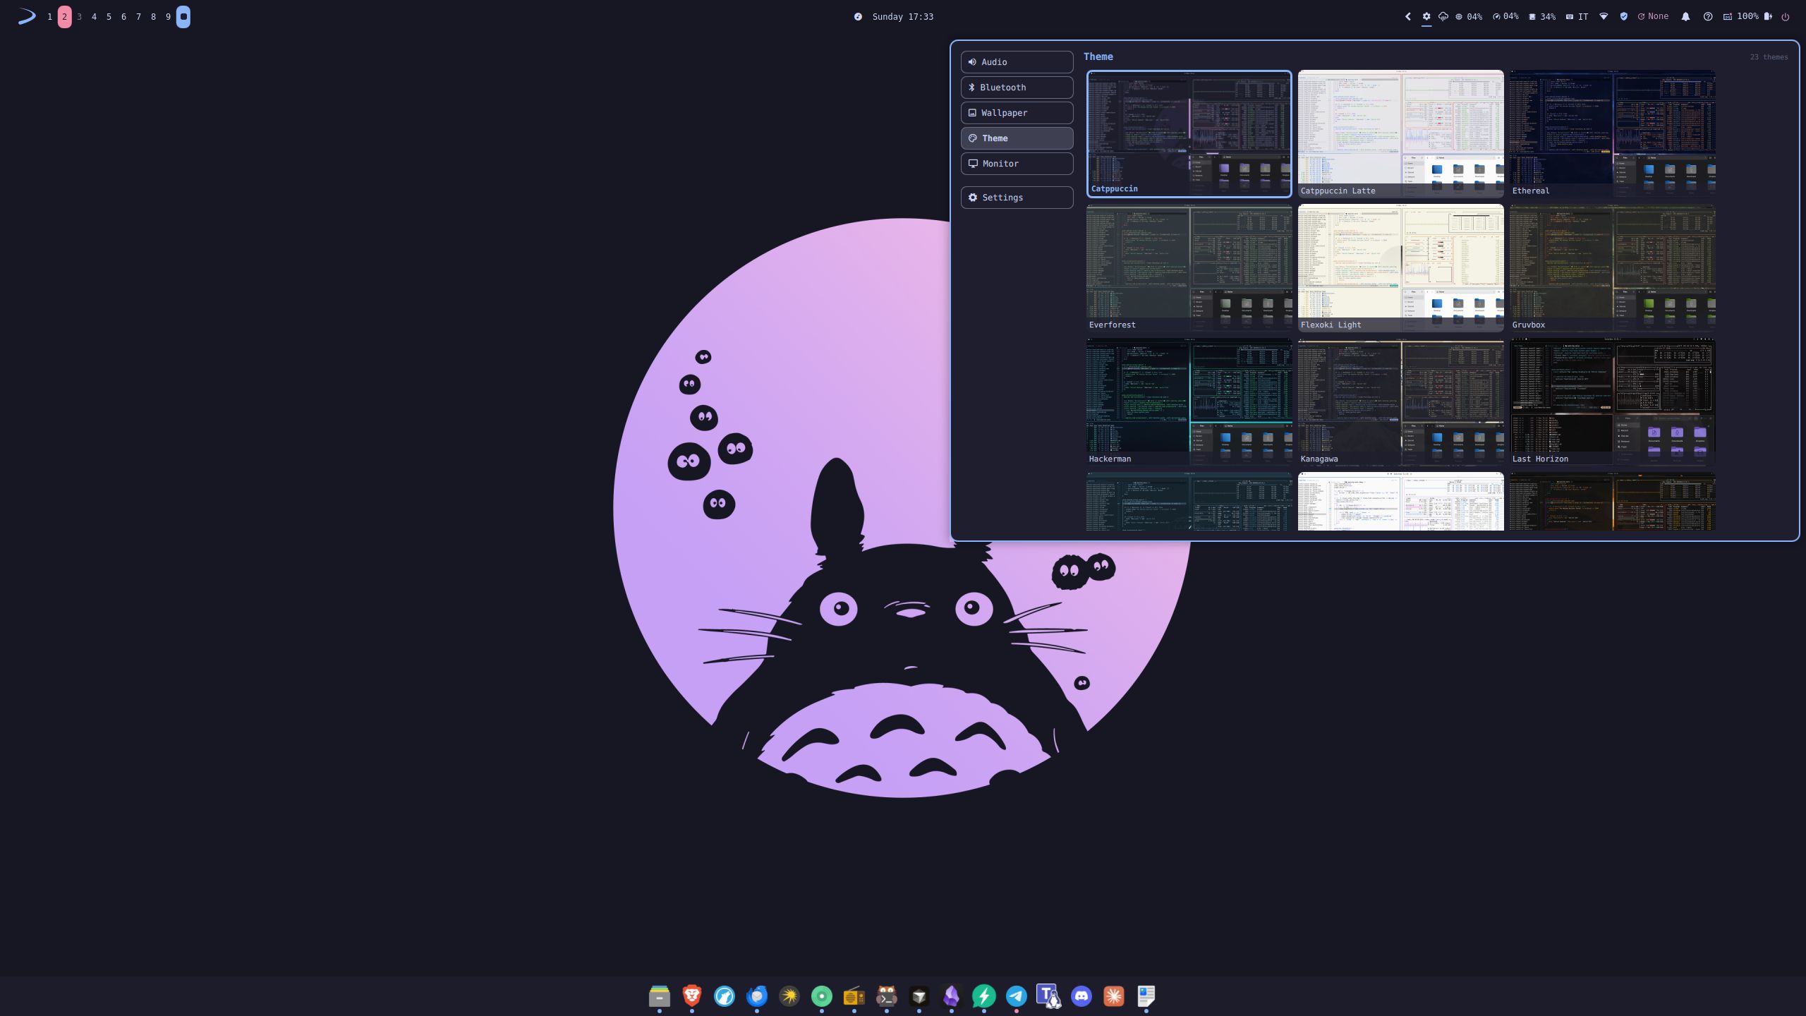Open the Settings button with gear

click(x=1017, y=198)
